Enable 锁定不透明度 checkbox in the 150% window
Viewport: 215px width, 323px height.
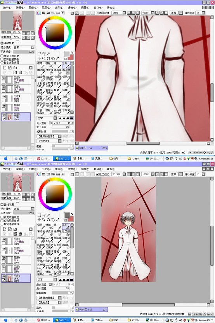point(2,56)
